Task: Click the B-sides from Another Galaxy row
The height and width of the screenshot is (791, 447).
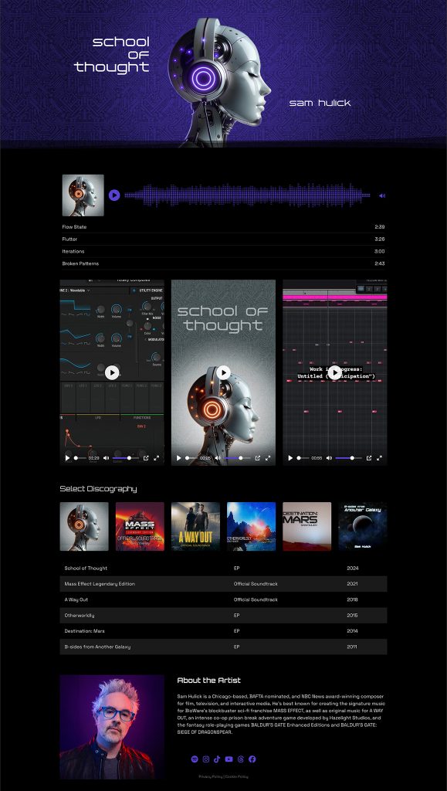Action: point(223,647)
